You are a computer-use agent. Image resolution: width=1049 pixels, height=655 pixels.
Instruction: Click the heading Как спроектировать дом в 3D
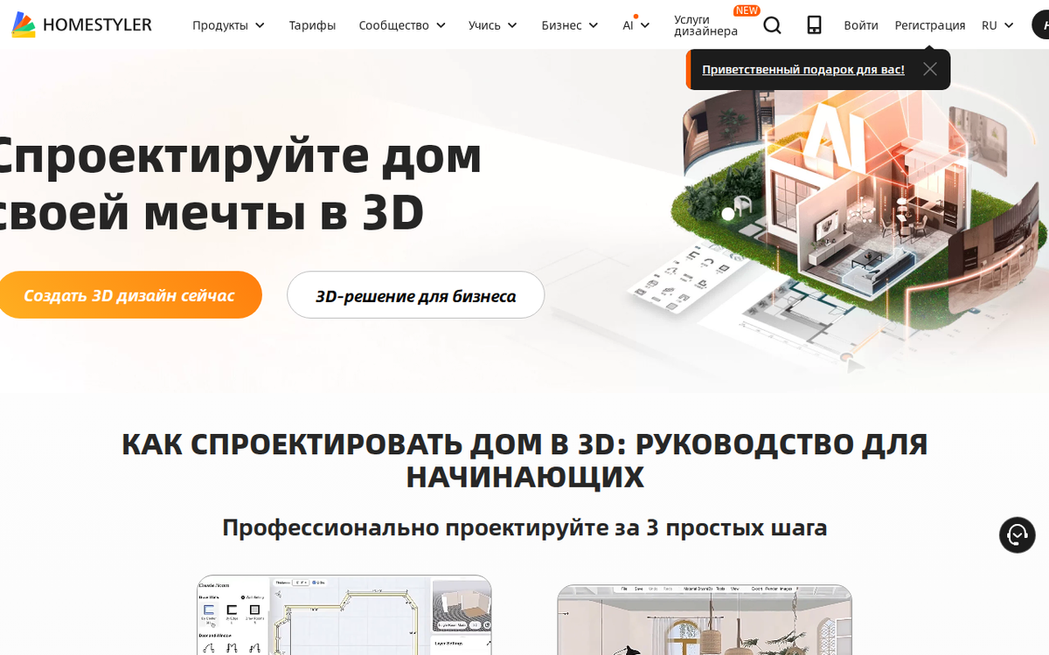[x=524, y=460]
